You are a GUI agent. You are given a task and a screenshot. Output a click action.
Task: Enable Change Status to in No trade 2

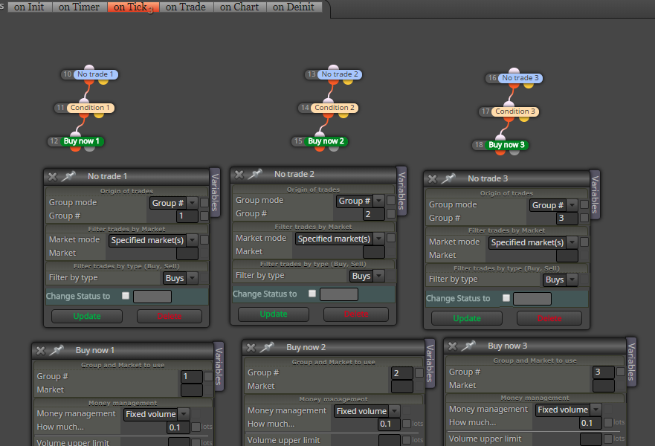pos(312,294)
